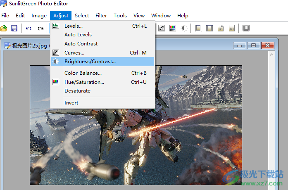The image size is (288, 190).
Task: Click the 极光图片25.jpg title text
Action: 30,46
